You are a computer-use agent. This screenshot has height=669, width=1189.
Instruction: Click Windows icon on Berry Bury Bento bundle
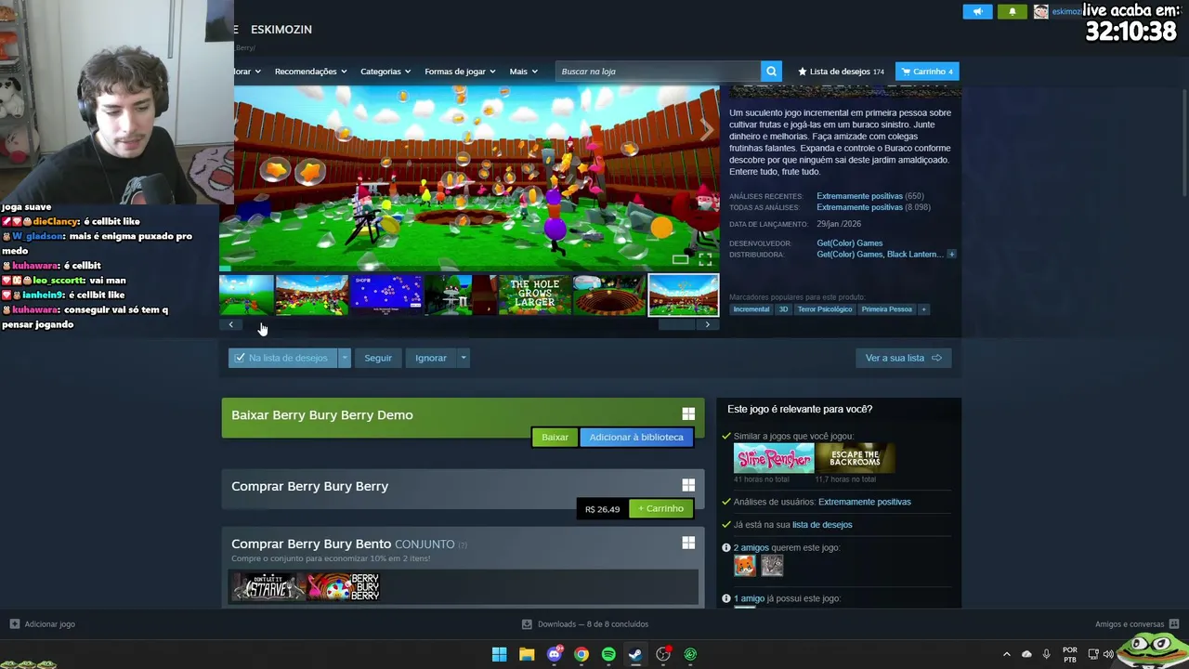688,543
